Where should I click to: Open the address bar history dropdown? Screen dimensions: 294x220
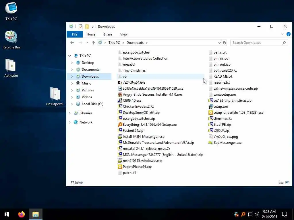coord(220,43)
